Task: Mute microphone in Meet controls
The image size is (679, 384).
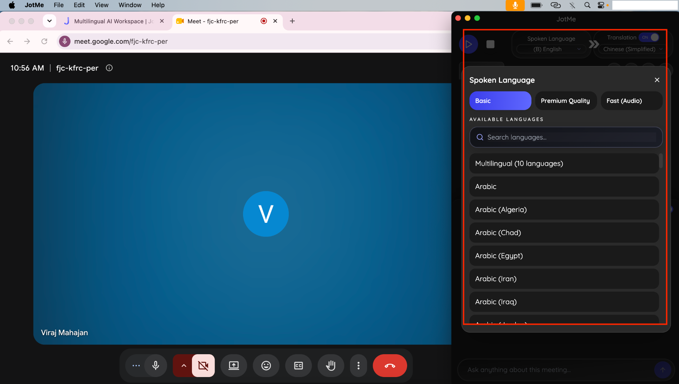Action: point(155,365)
